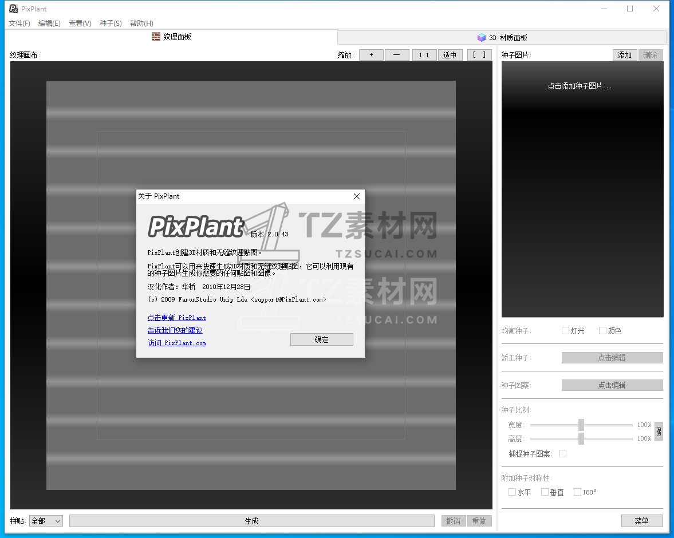Open the 帮助(H) menu

pyautogui.click(x=141, y=23)
